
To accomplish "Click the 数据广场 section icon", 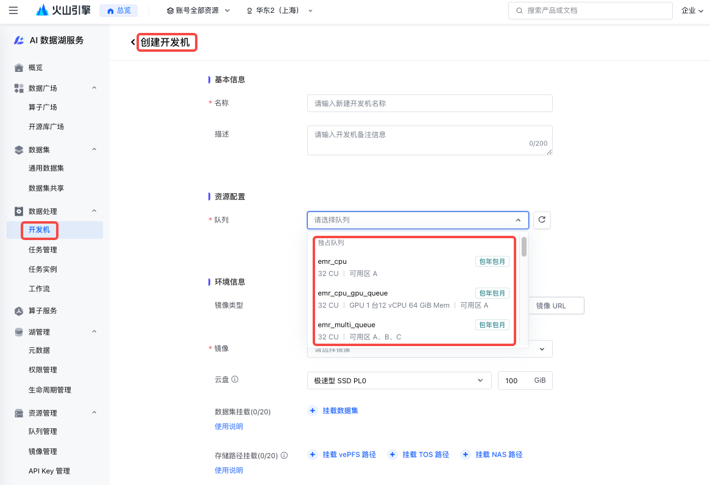I will [18, 88].
